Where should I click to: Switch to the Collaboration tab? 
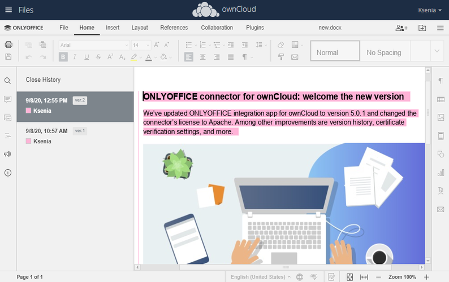tap(217, 28)
